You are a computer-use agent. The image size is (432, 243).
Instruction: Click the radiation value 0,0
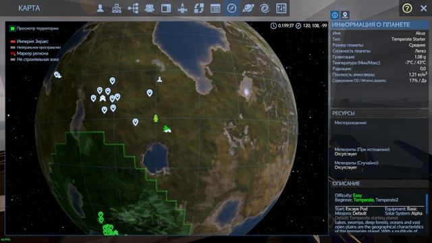coord(423,69)
